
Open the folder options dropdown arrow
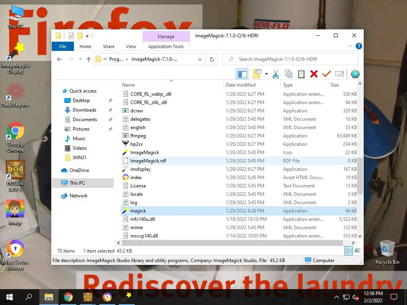[266, 74]
